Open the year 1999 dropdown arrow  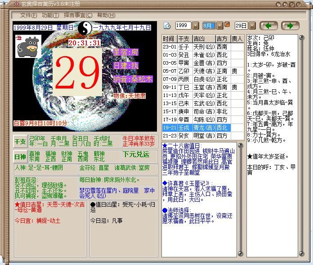tap(196, 26)
